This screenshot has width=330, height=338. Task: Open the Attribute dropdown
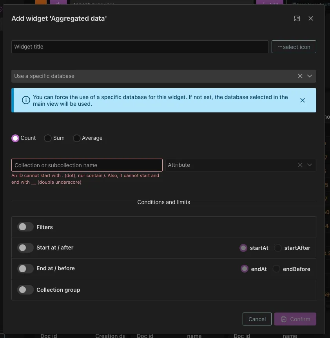pos(310,165)
